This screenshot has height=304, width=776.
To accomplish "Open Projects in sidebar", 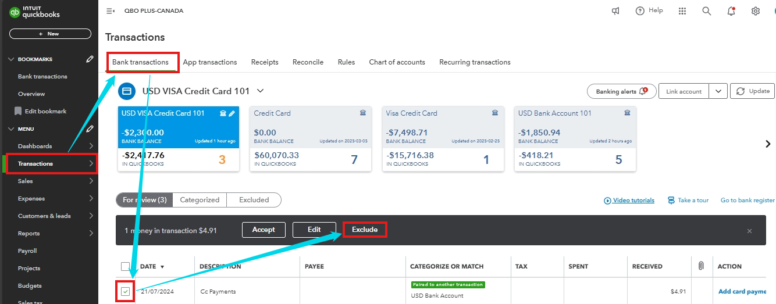I will [x=29, y=268].
